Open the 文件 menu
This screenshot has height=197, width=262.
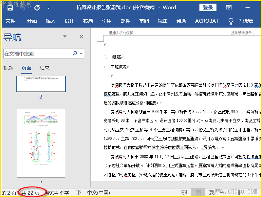click(10, 21)
